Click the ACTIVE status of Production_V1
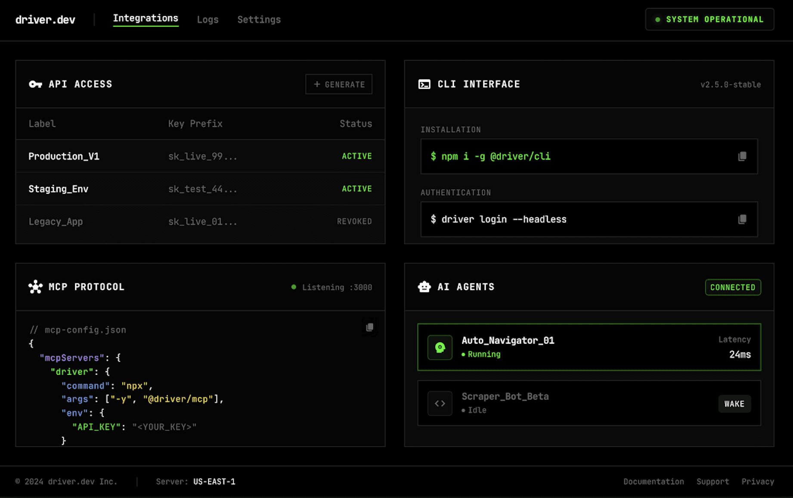This screenshot has height=498, width=793. (357, 156)
